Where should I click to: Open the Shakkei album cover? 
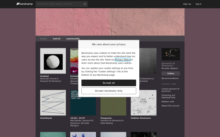click(x=53, y=61)
